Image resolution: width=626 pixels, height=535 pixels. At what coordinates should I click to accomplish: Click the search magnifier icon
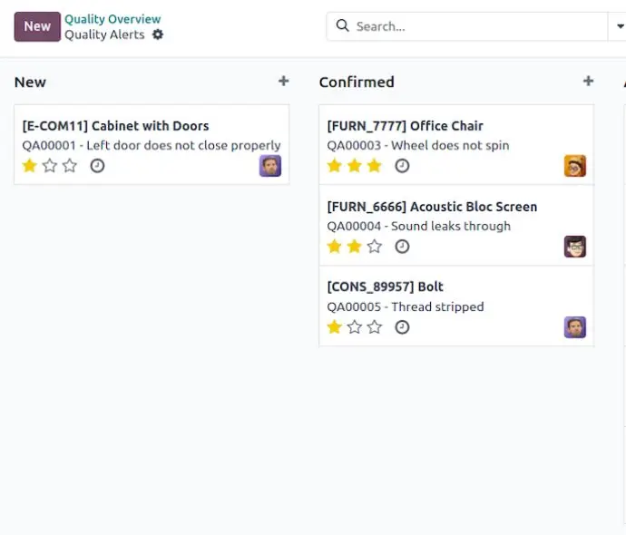click(x=342, y=26)
